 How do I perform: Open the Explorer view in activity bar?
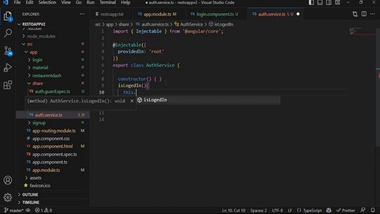(8, 16)
